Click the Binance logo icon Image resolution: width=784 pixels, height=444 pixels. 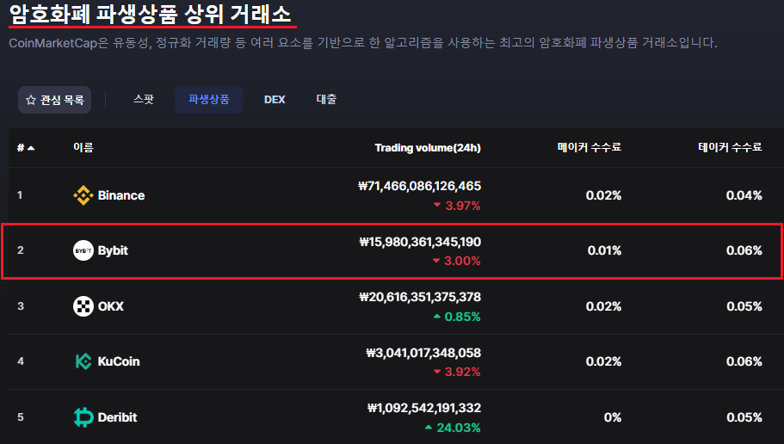point(83,195)
